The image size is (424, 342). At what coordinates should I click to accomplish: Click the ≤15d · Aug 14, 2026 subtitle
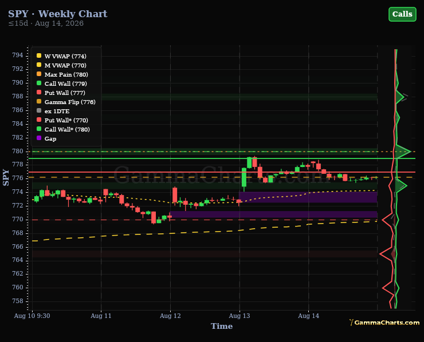click(x=46, y=23)
